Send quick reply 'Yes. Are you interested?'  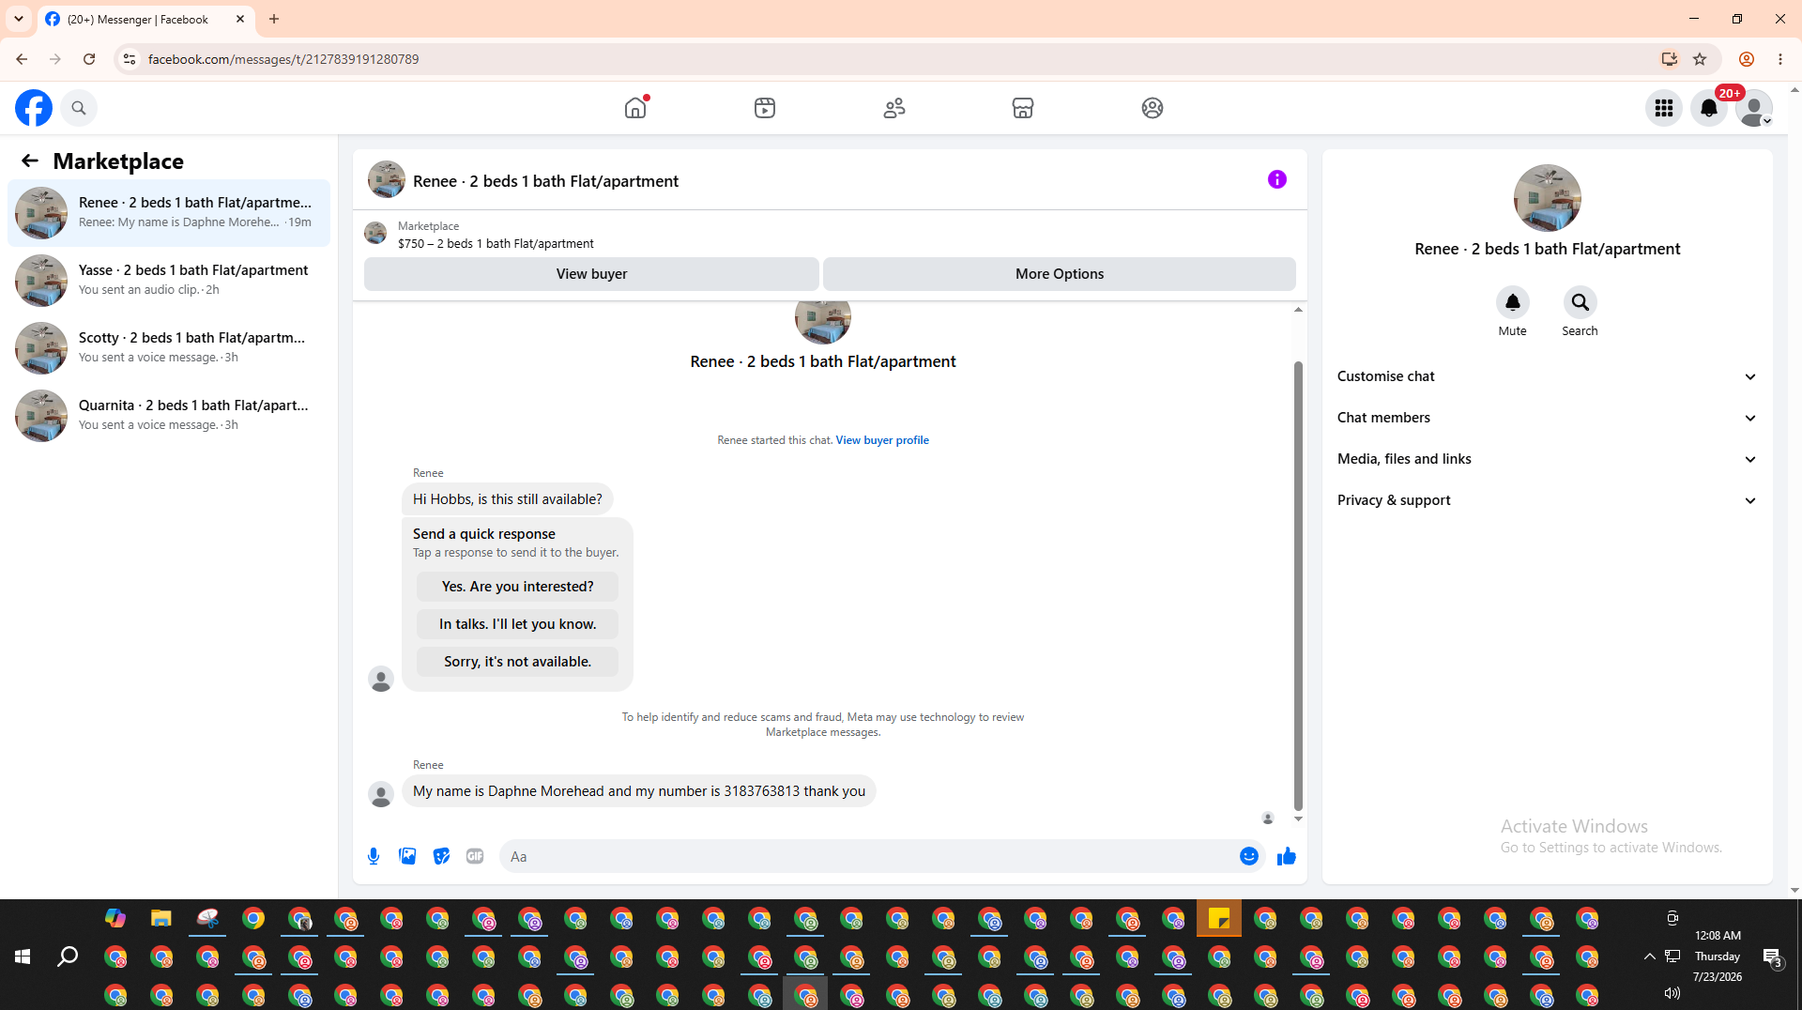click(518, 587)
